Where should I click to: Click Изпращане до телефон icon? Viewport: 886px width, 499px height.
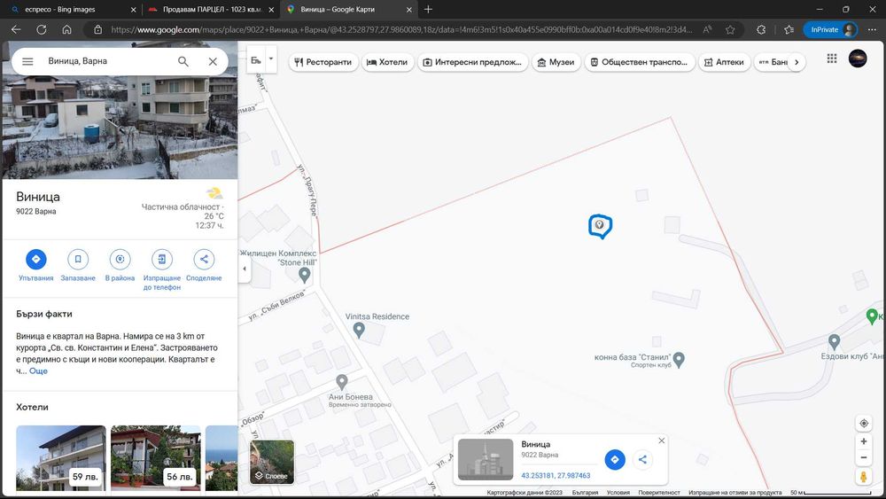pyautogui.click(x=161, y=260)
